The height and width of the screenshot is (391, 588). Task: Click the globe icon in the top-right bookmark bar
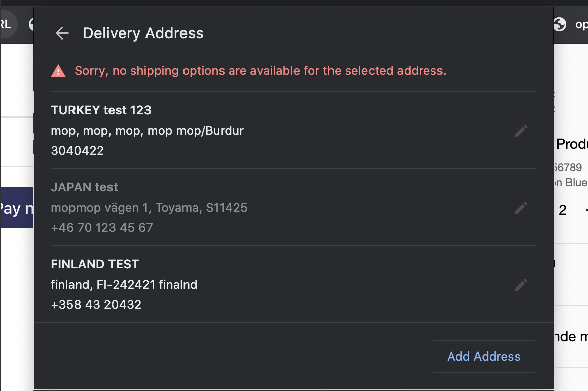(560, 24)
